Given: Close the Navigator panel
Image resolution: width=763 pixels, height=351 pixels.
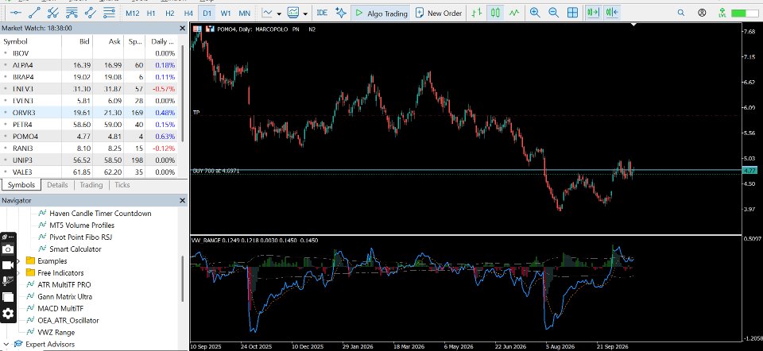Looking at the screenshot, I should tap(183, 200).
